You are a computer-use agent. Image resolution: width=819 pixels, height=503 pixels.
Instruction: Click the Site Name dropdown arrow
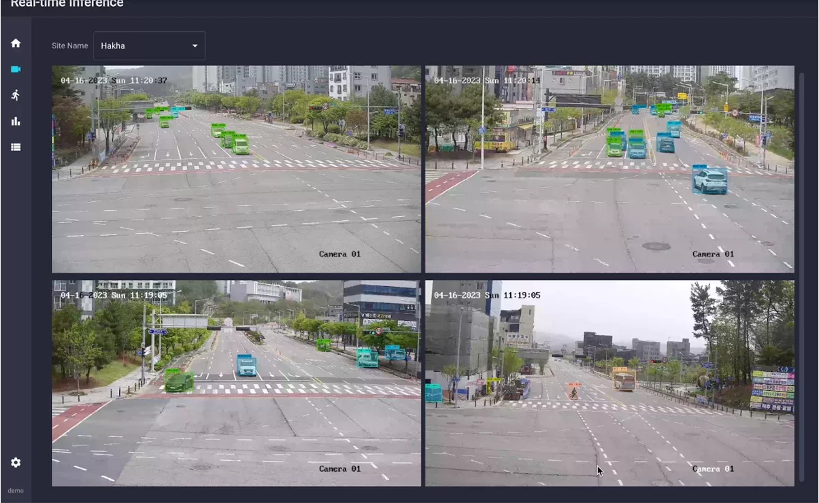(x=195, y=46)
